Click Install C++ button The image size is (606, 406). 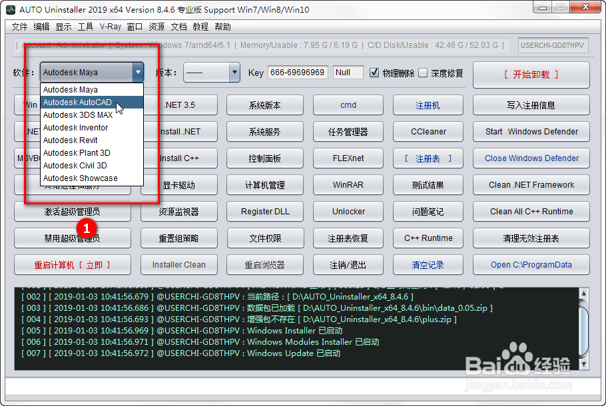point(179,158)
